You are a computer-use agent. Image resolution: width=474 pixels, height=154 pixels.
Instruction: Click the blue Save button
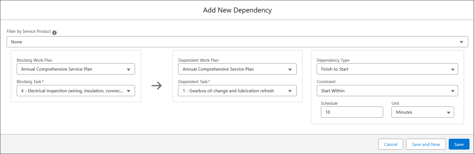click(459, 144)
